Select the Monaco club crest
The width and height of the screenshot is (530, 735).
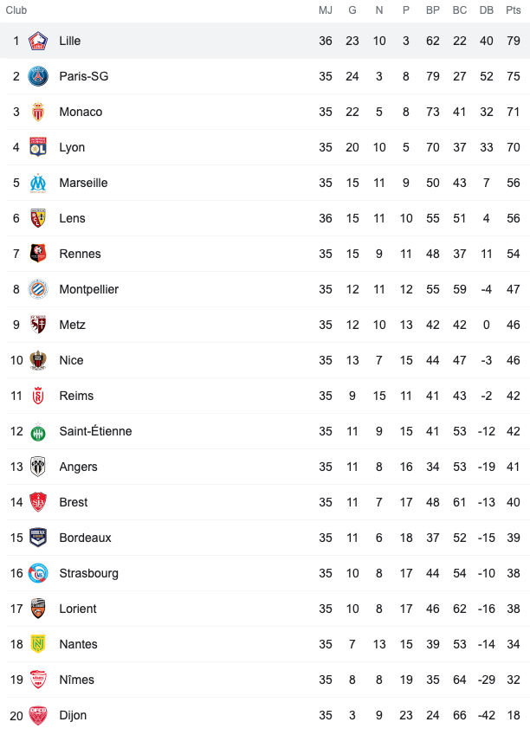(38, 112)
